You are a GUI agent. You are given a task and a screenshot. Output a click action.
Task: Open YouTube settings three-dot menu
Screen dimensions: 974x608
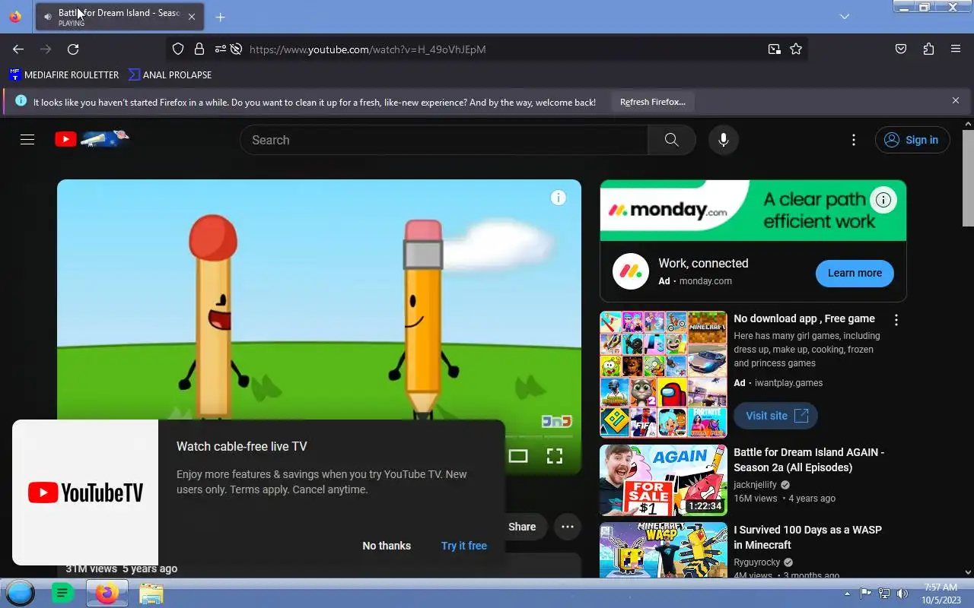[854, 140]
